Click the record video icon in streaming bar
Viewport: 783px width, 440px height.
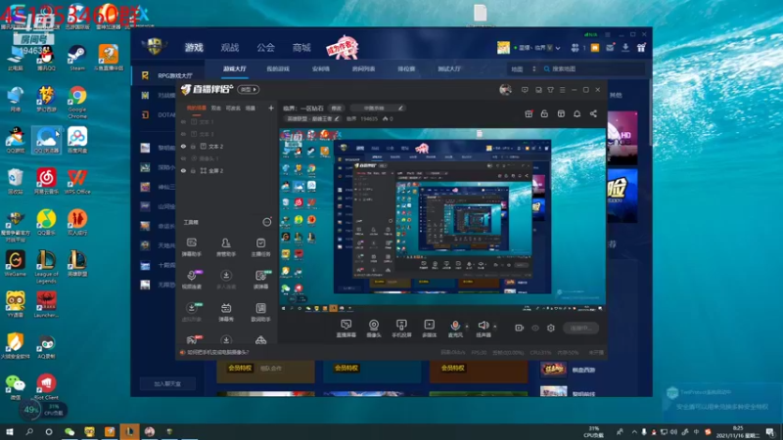pos(520,328)
